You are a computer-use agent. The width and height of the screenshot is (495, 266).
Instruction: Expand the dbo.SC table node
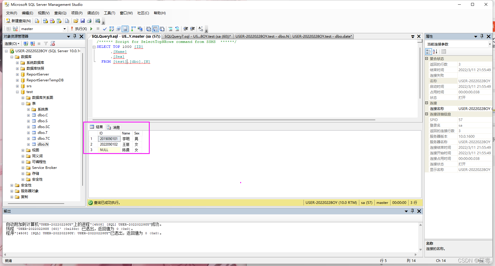point(28,127)
